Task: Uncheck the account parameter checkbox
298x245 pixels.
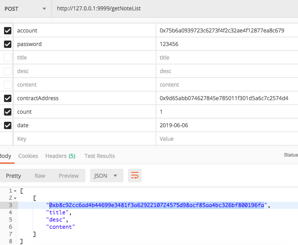Action: (x=8, y=31)
